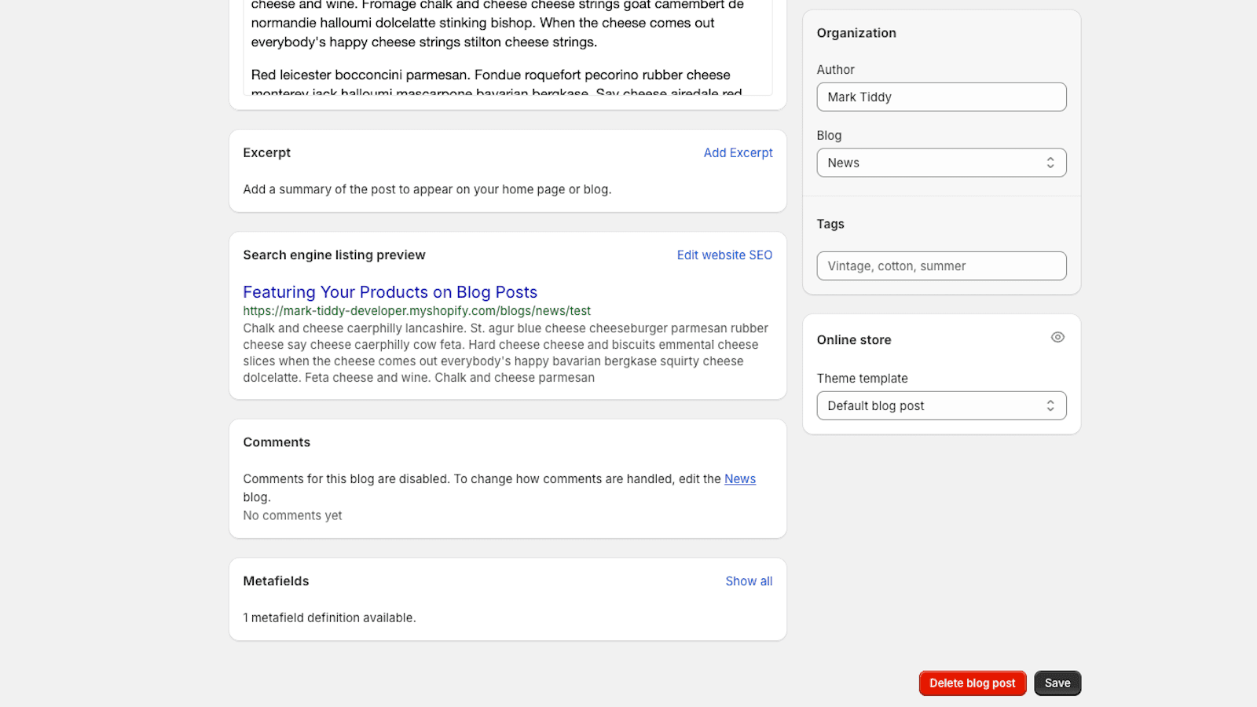Click the '1 metafield definition available' text
The width and height of the screenshot is (1257, 707).
[x=329, y=618]
